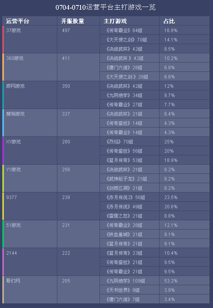Click the 占比 column header

click(x=184, y=21)
